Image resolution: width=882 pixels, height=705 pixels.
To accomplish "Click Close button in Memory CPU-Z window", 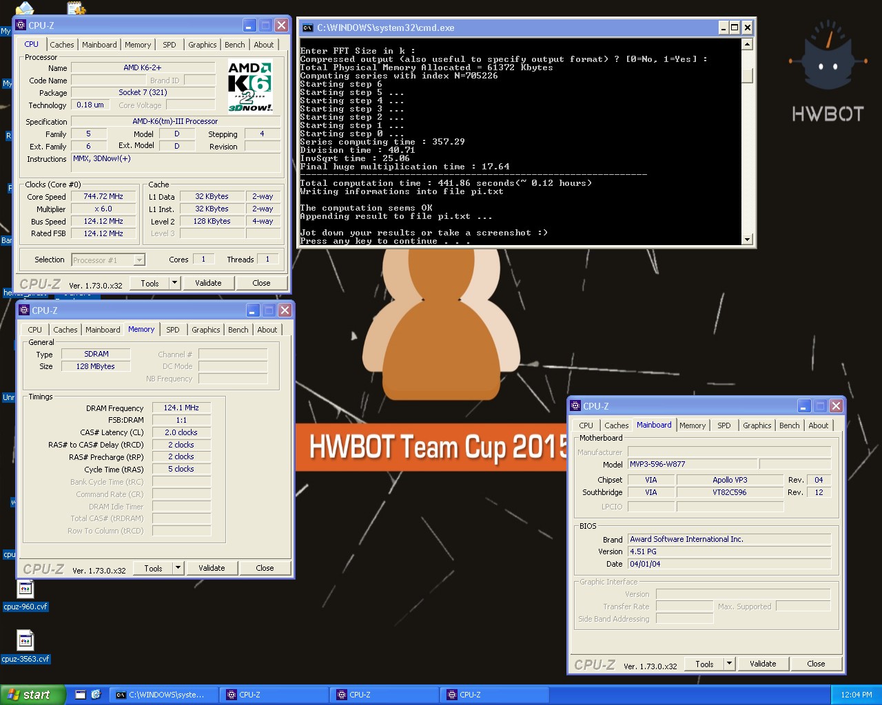I will [265, 568].
